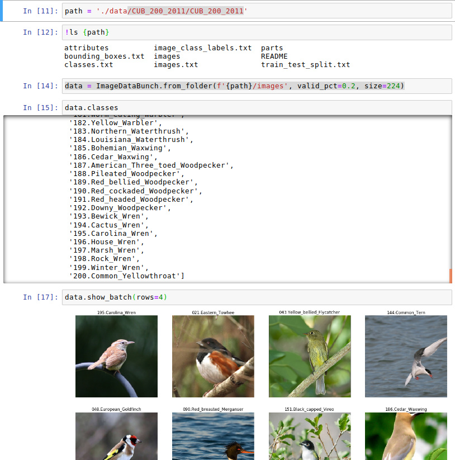Select the Red breasted Merganser image
Screen dimensions: 455x460
[x=213, y=436]
